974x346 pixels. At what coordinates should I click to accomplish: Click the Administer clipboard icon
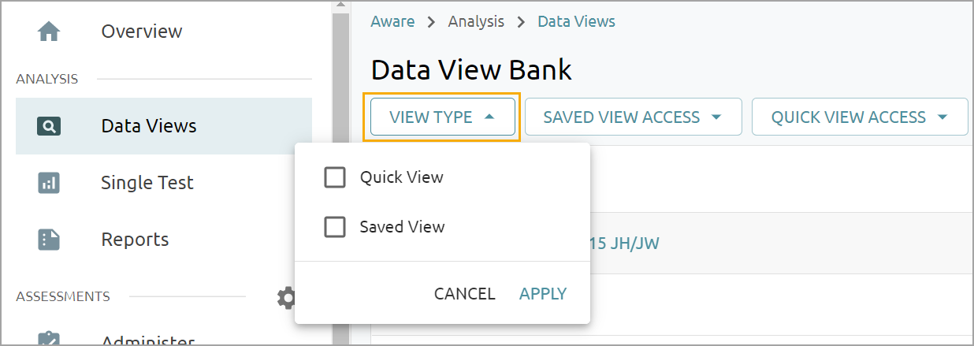(x=49, y=340)
